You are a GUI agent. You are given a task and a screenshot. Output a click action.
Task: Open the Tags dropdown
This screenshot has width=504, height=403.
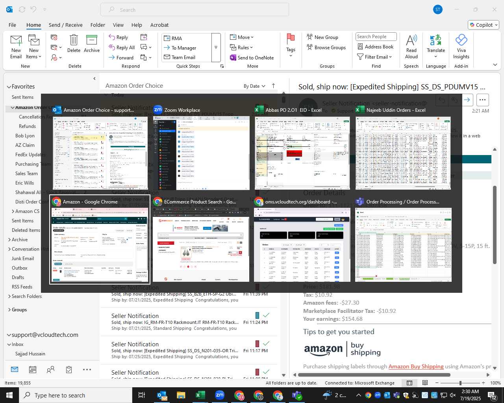tap(291, 46)
